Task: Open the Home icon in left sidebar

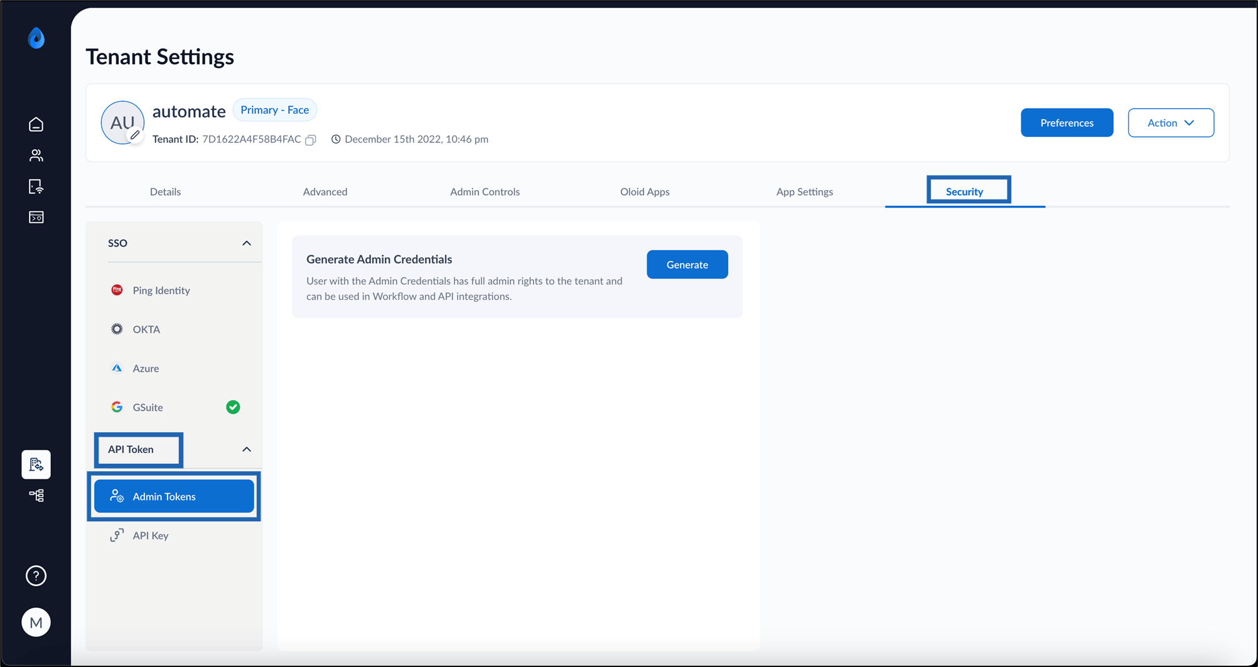Action: tap(36, 124)
